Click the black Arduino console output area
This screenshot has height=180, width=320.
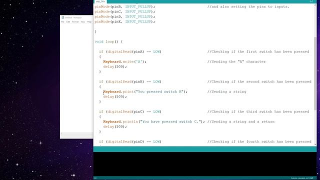(x=205, y=164)
